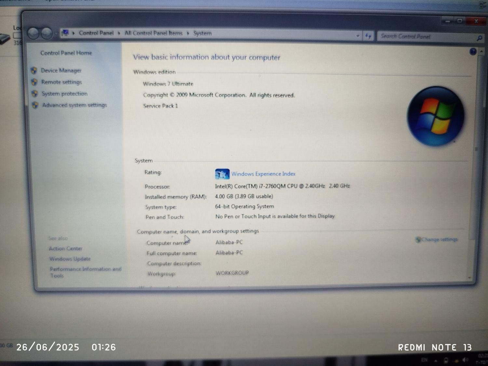Click shield icon beside System protection
This screenshot has height=366, width=488.
click(x=34, y=93)
